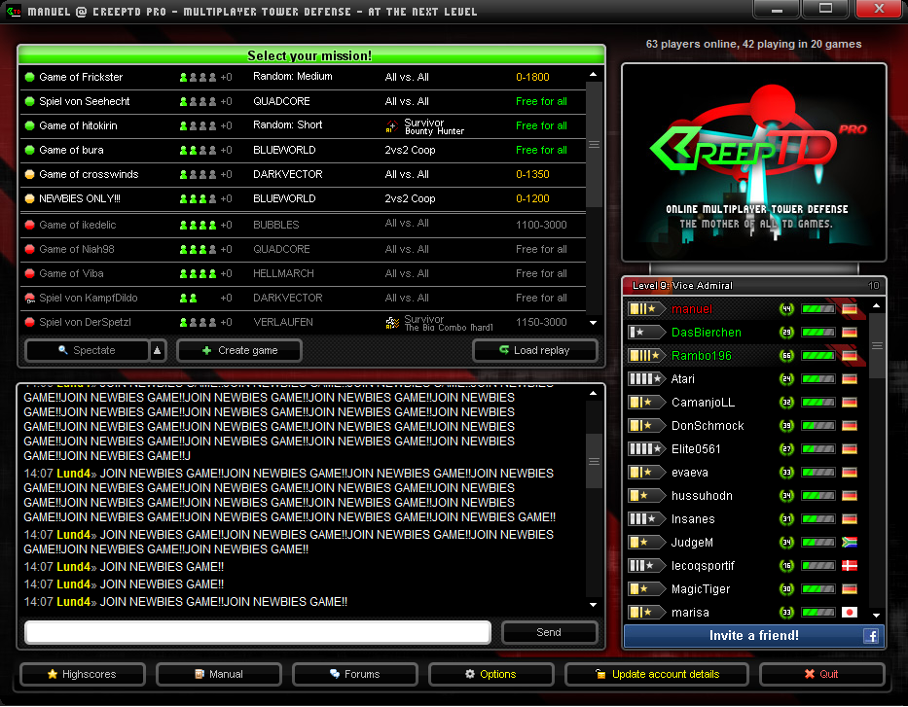
Task: Select the Game of Niah98 row
Action: (303, 249)
